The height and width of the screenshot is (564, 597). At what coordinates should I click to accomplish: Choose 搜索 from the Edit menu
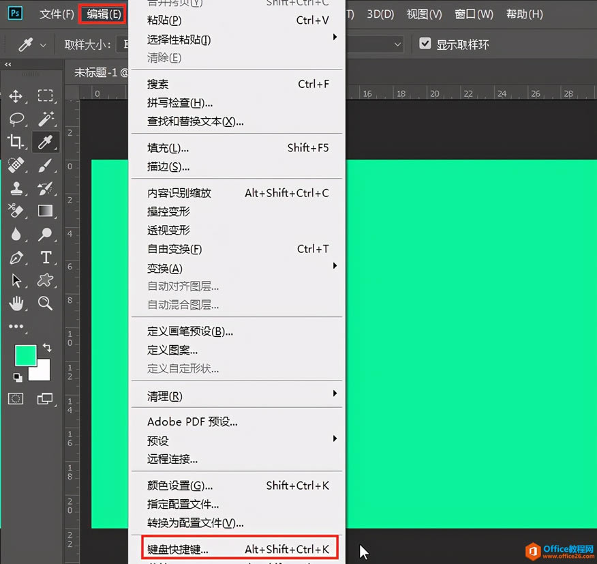point(236,84)
